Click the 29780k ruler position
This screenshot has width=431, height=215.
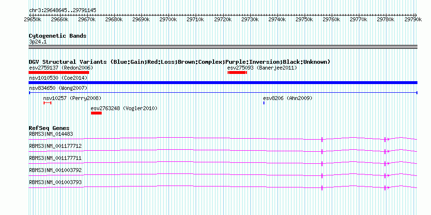click(x=385, y=19)
